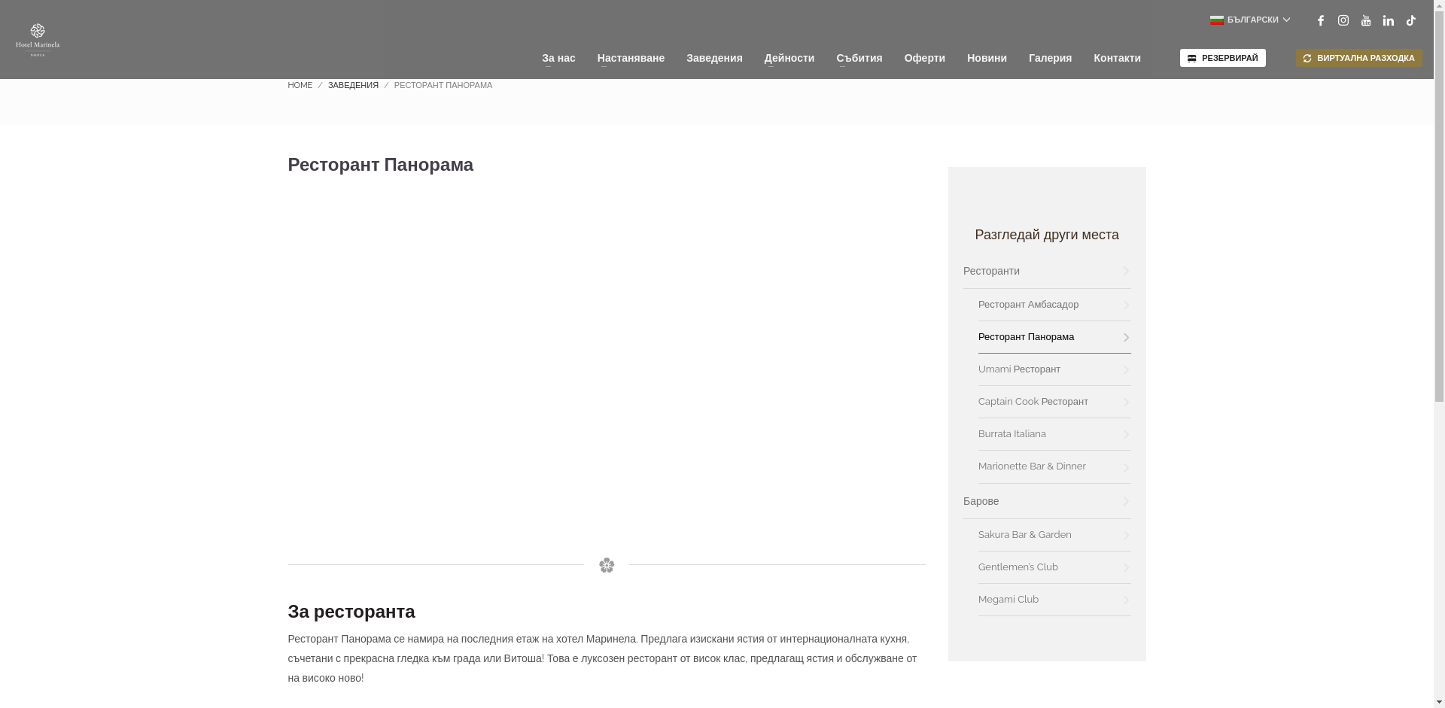Open the Instagram social icon
The height and width of the screenshot is (708, 1445).
pos(1343,21)
